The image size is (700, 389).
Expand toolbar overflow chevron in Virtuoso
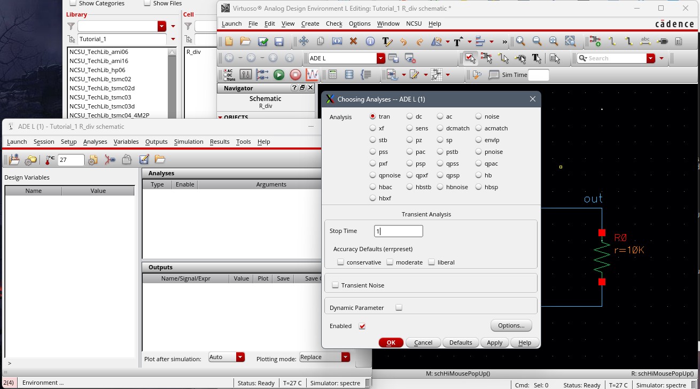coord(504,42)
